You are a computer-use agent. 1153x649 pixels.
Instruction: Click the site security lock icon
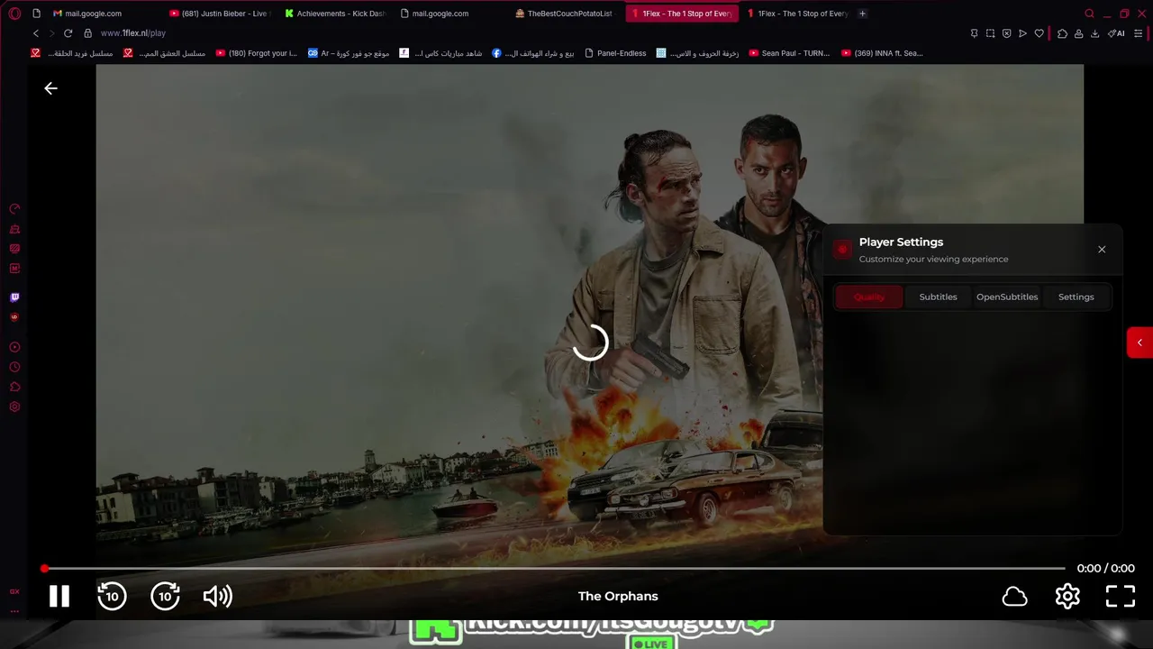pos(87,33)
